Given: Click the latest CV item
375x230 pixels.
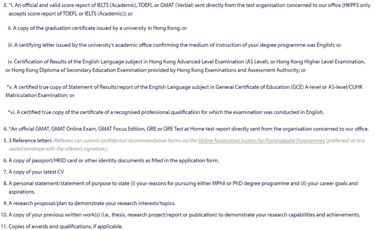Looking at the screenshot, I should click(x=36, y=172).
